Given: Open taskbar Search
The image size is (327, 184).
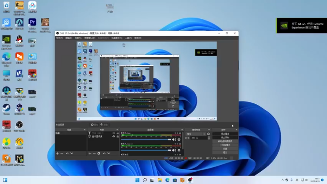Looking at the screenshot, I should coord(145,180).
